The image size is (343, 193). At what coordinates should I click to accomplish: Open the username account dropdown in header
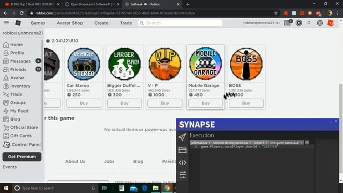(262, 23)
